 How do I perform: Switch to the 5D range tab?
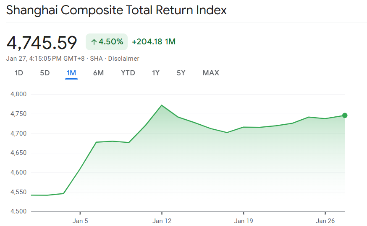coord(45,73)
